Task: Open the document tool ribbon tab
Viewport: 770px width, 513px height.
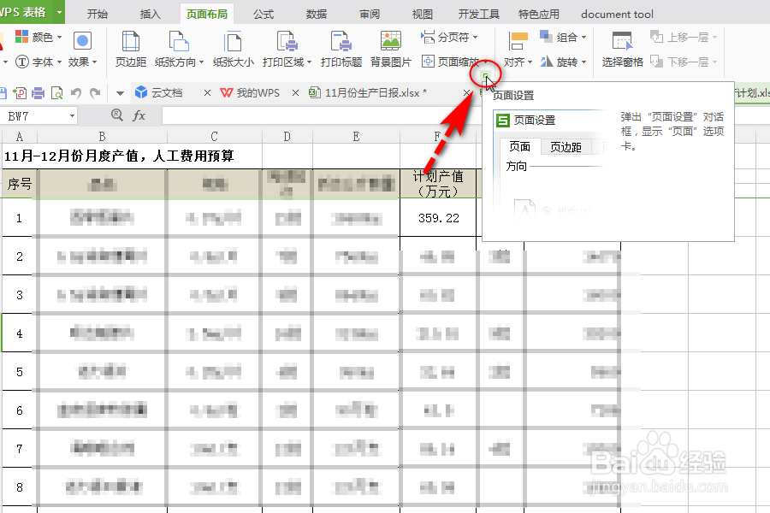Action: (x=617, y=15)
